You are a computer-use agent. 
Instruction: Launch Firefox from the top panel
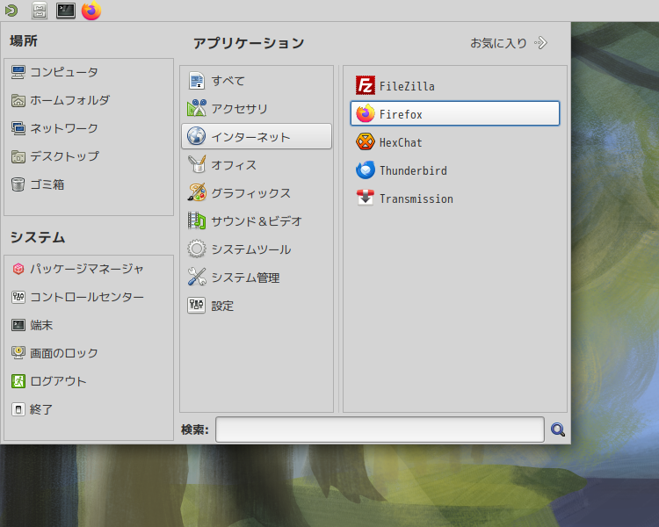pyautogui.click(x=91, y=11)
